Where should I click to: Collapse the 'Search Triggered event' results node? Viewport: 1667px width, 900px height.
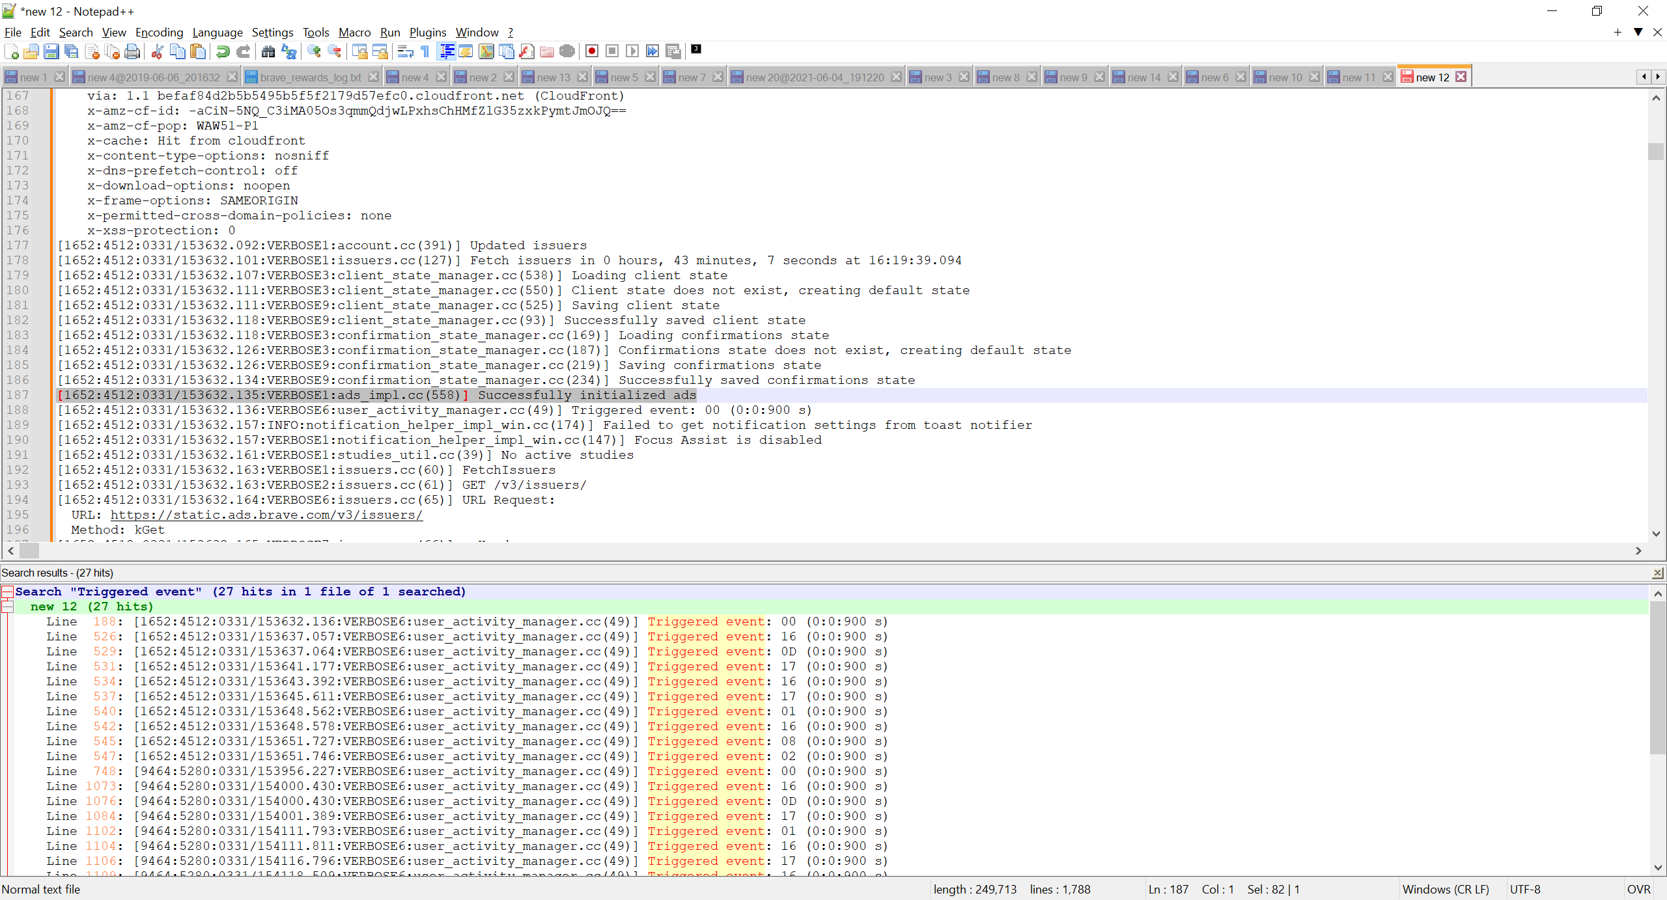pos(7,592)
